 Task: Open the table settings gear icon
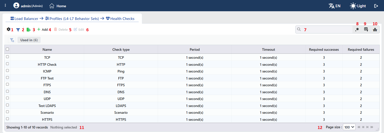click(x=9, y=29)
